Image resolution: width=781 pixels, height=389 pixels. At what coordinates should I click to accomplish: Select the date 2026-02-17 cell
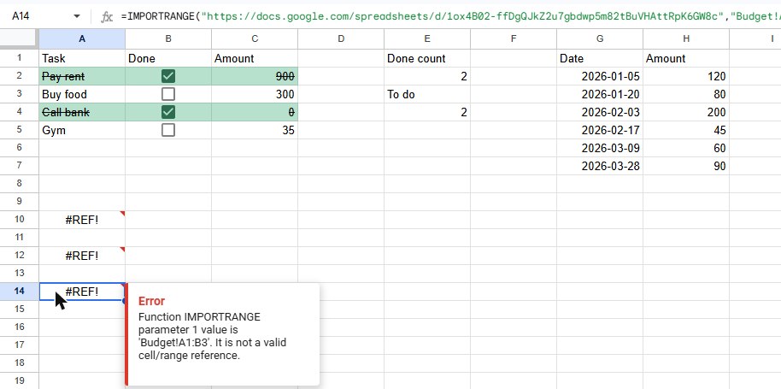[600, 130]
